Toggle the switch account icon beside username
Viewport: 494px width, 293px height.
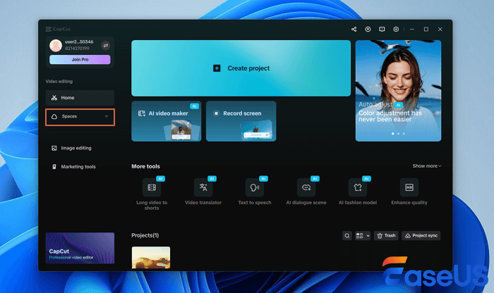click(x=106, y=45)
